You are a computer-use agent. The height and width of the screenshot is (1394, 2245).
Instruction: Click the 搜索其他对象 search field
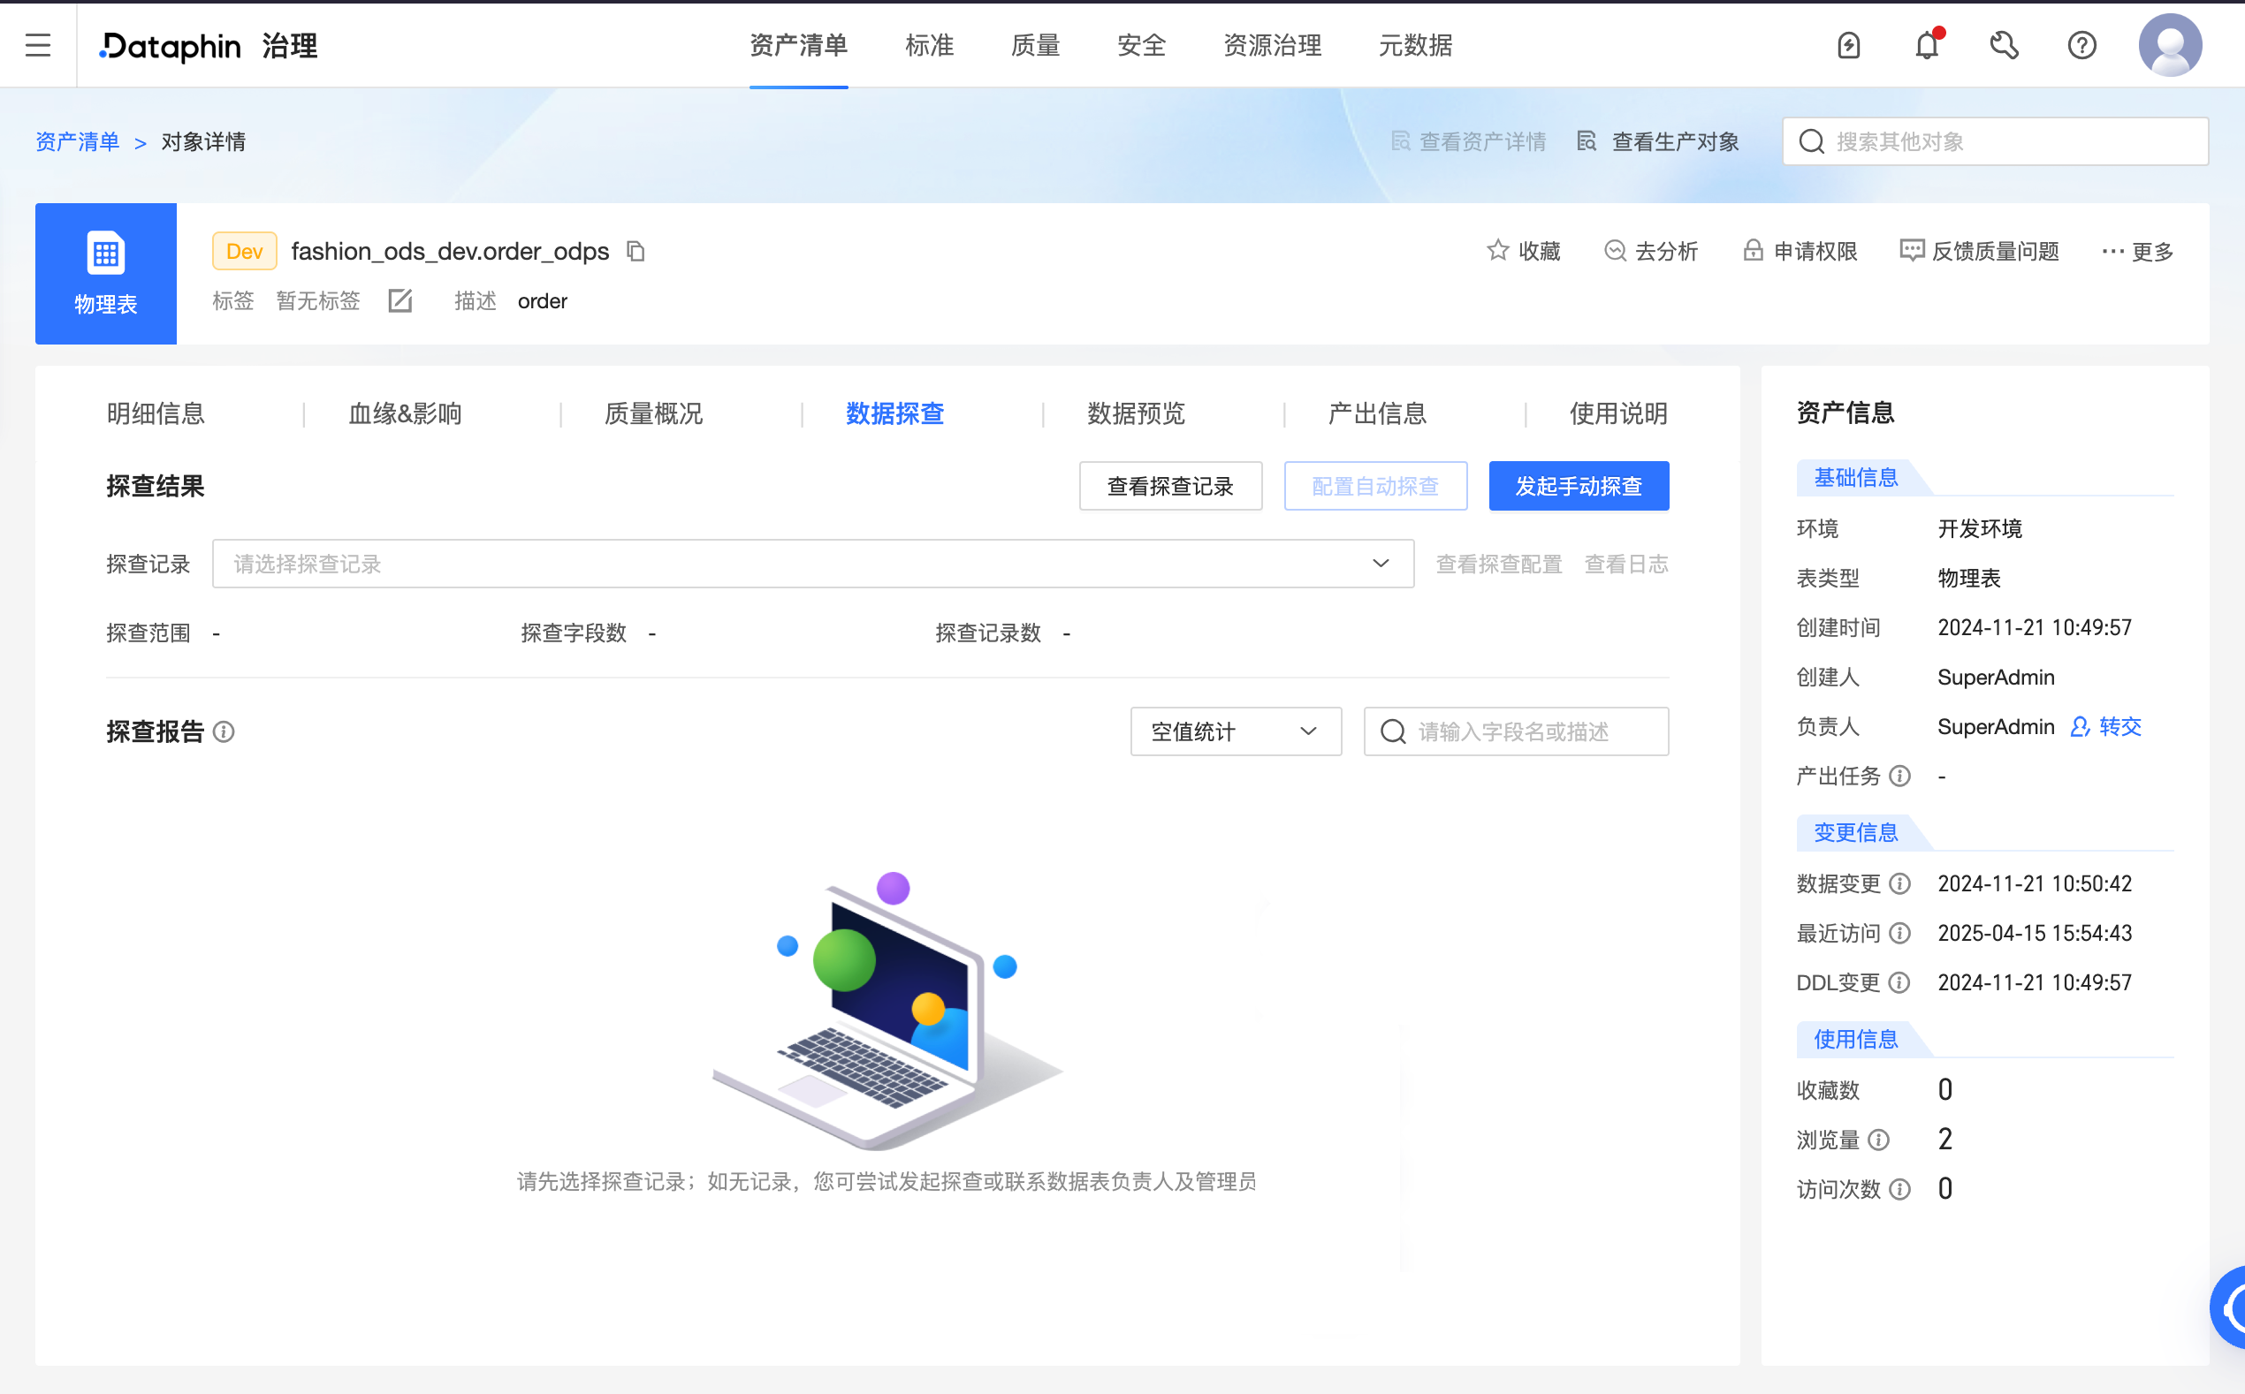coord(1992,141)
